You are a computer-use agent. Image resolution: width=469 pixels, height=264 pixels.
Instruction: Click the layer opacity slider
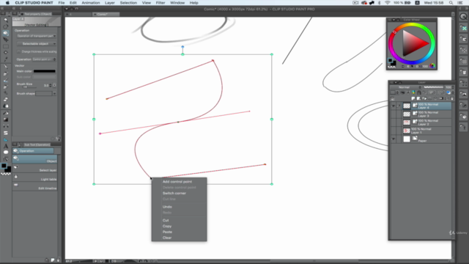433,87
